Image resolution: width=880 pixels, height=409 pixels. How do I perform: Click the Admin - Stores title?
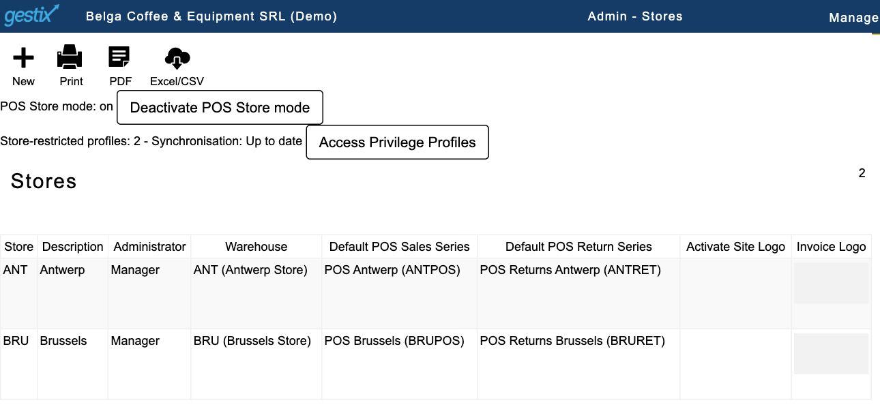coord(635,16)
